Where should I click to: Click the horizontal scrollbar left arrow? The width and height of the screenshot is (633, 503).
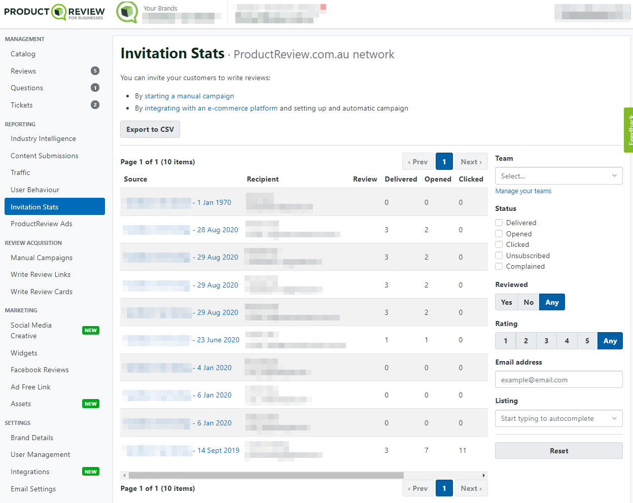coord(124,475)
